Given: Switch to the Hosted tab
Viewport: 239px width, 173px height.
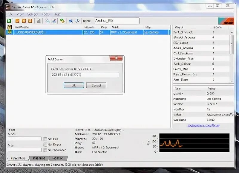Looking at the screenshot, I should 58,158.
